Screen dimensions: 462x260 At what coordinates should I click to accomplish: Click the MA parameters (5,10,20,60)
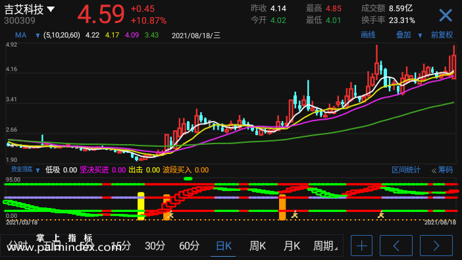62,36
